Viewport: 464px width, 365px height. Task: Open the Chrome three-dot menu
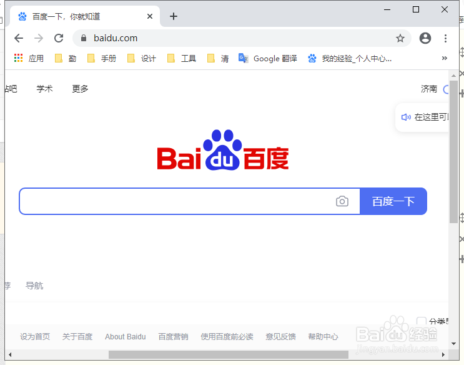445,38
